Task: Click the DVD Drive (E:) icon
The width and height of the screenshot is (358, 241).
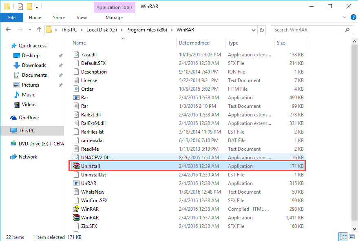Action: tap(13, 143)
